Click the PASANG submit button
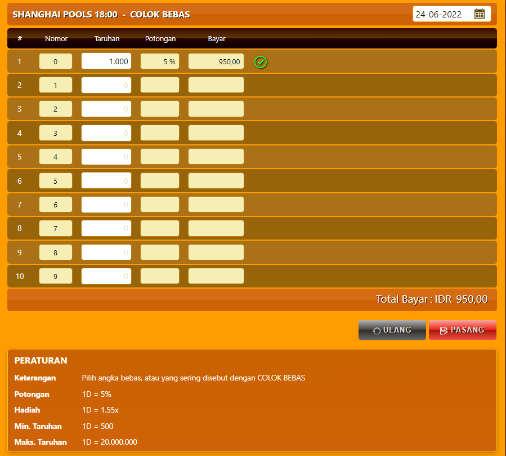506x456 pixels. click(x=462, y=330)
